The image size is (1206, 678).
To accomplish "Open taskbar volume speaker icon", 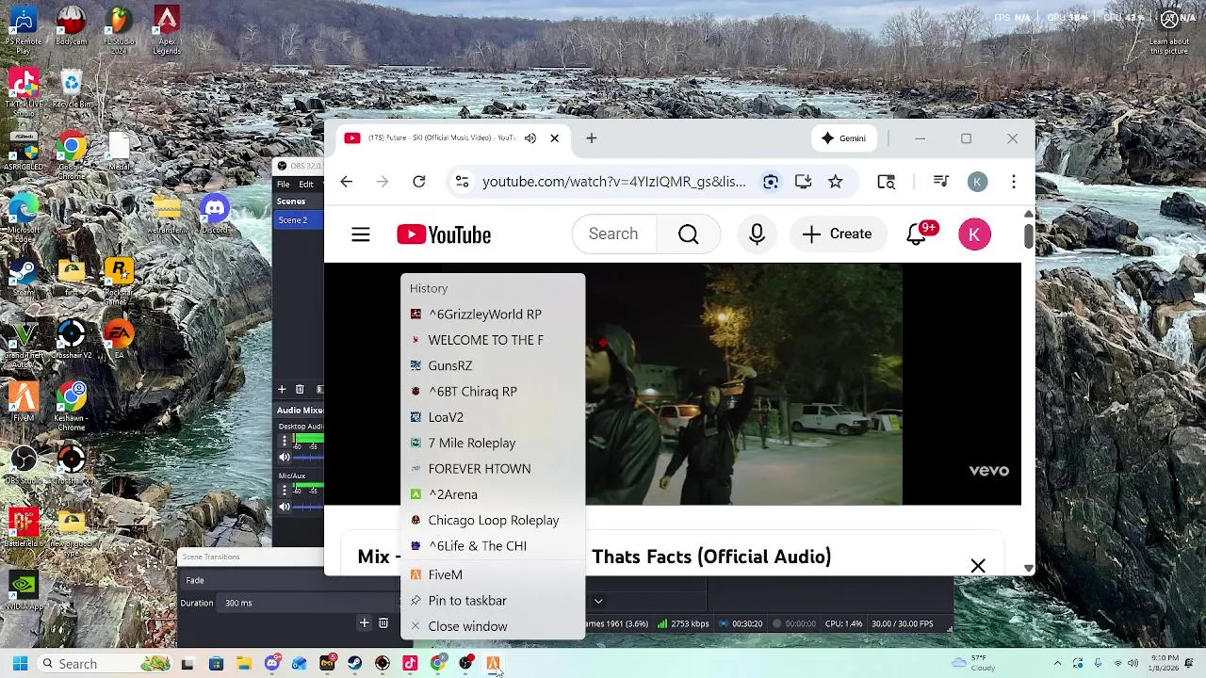I will tap(1133, 664).
